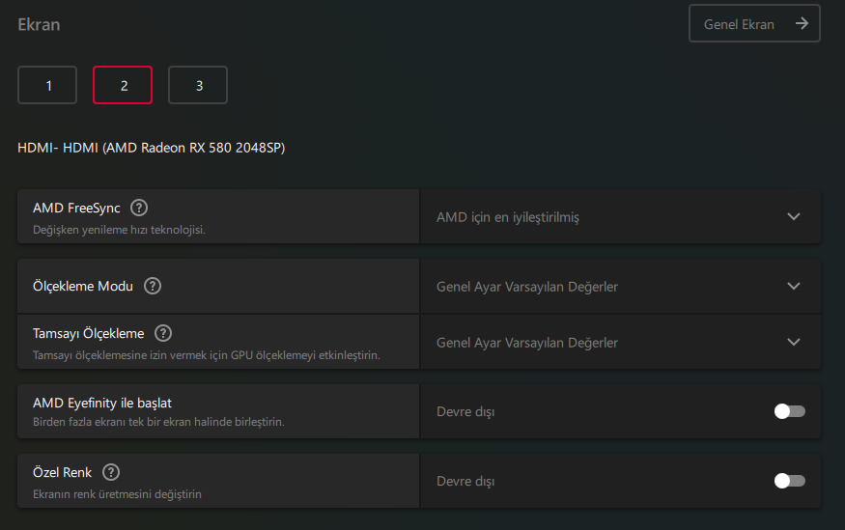Enable the AMD Eyefinity ile başlat switch
The image size is (845, 530).
click(x=789, y=412)
